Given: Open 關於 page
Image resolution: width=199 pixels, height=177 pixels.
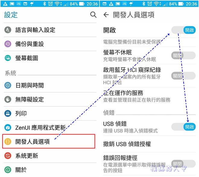Looking at the screenshot, I should [50, 170].
